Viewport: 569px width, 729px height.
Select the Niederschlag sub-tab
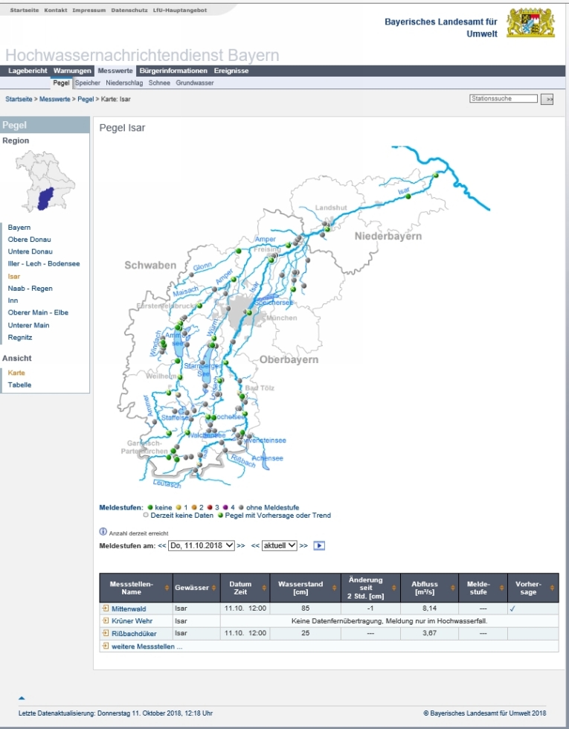124,83
